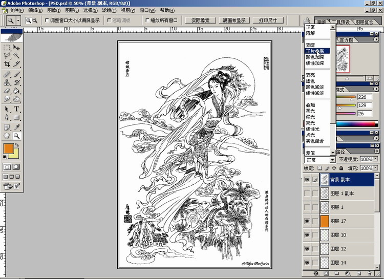Hide the 背景 副本 layer
Image resolution: width=384 pixels, height=279 pixels.
307,180
